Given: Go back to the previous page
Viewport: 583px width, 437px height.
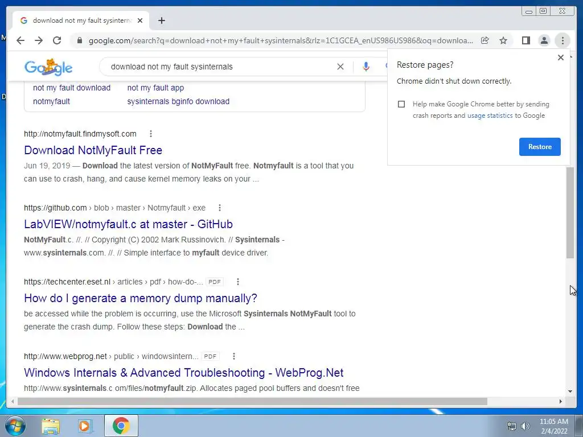Looking at the screenshot, I should point(20,40).
